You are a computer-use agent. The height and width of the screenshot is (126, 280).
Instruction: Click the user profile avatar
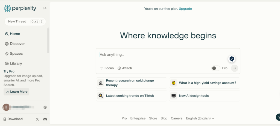(x=6, y=107)
